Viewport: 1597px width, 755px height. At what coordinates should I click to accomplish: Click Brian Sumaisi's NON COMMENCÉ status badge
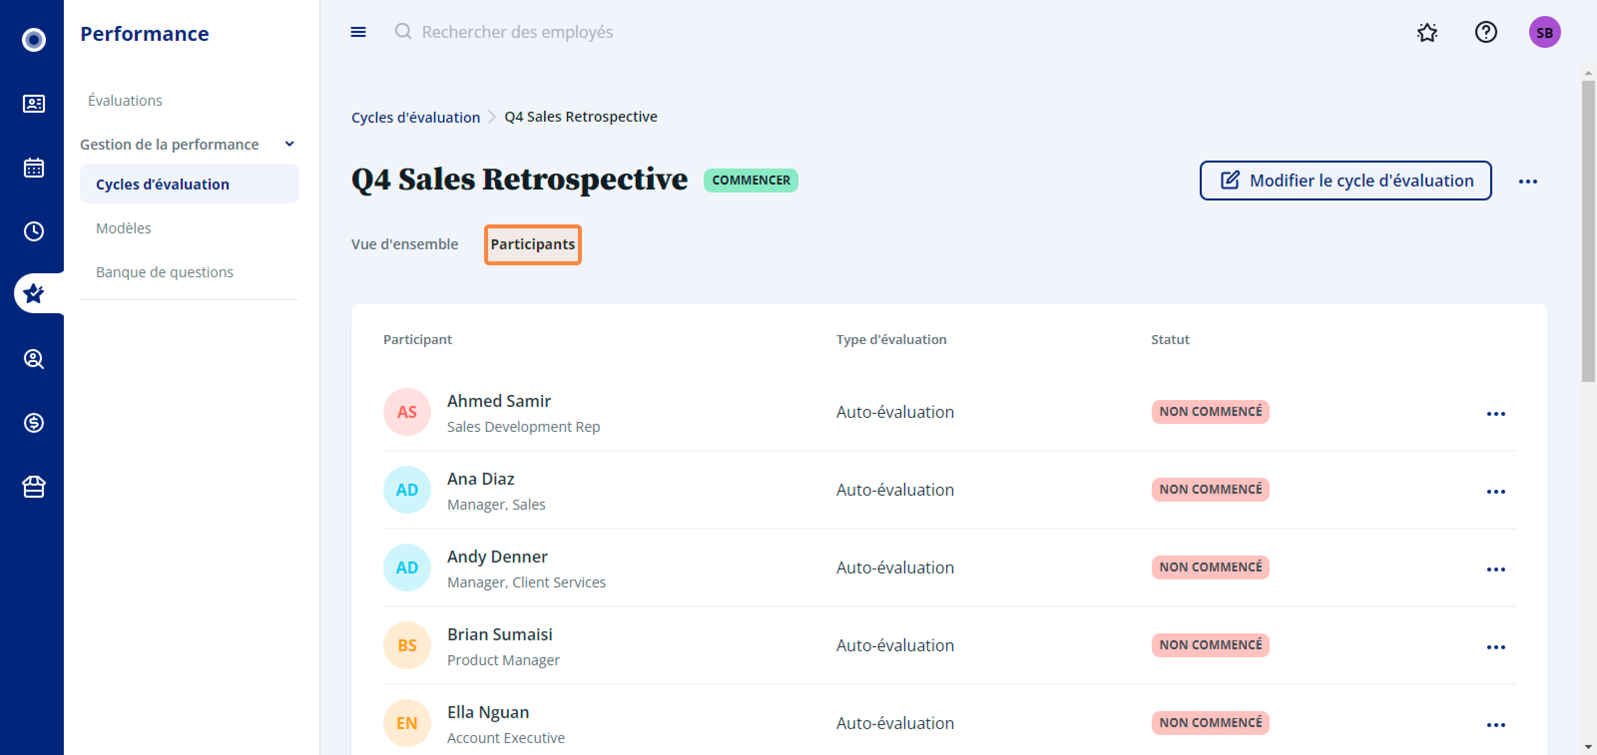click(x=1210, y=645)
